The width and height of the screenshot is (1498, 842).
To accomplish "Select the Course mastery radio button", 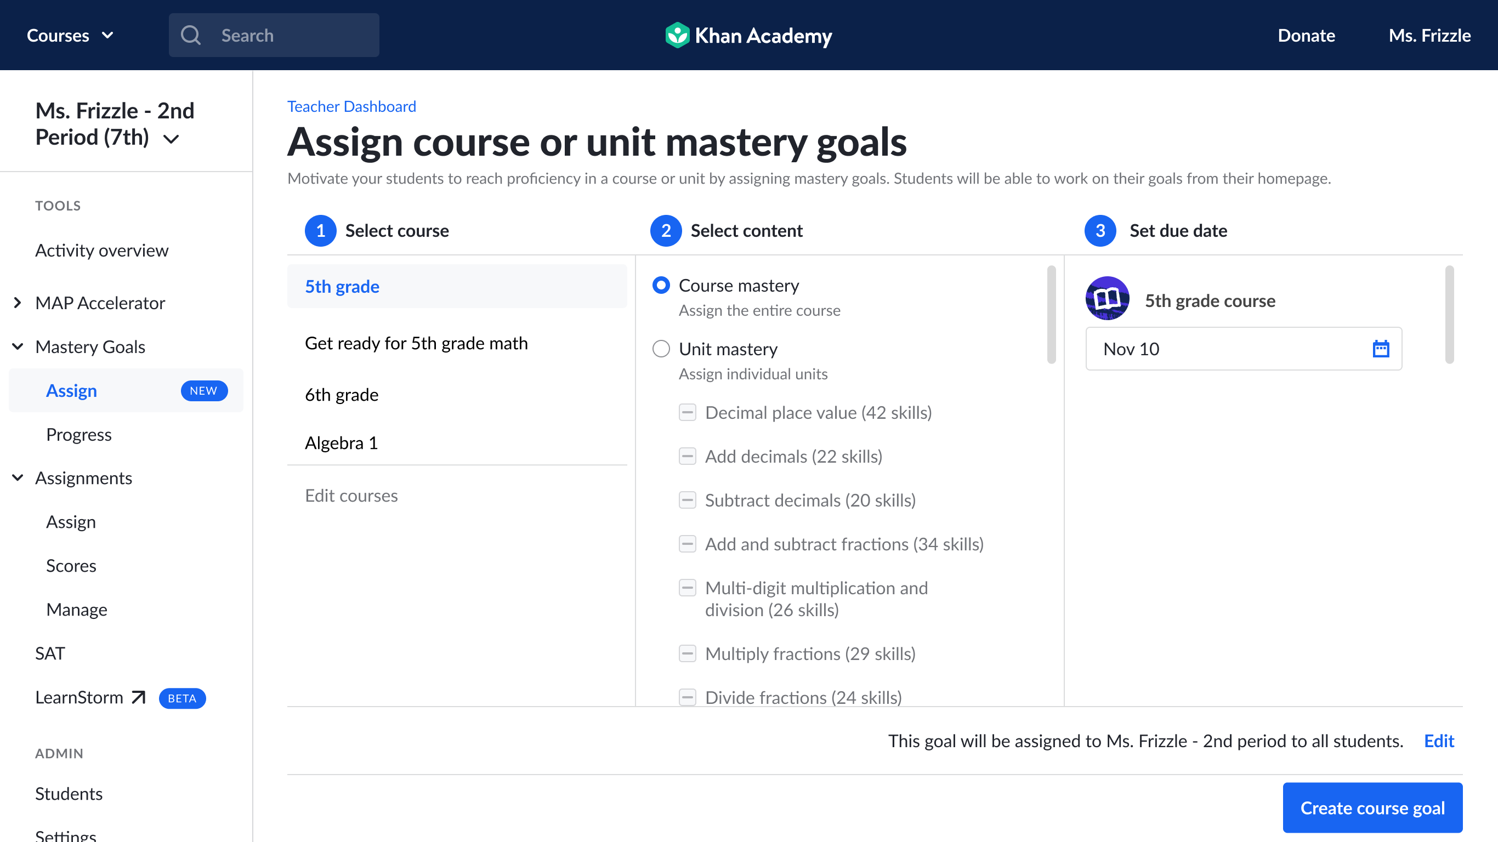I will point(661,286).
